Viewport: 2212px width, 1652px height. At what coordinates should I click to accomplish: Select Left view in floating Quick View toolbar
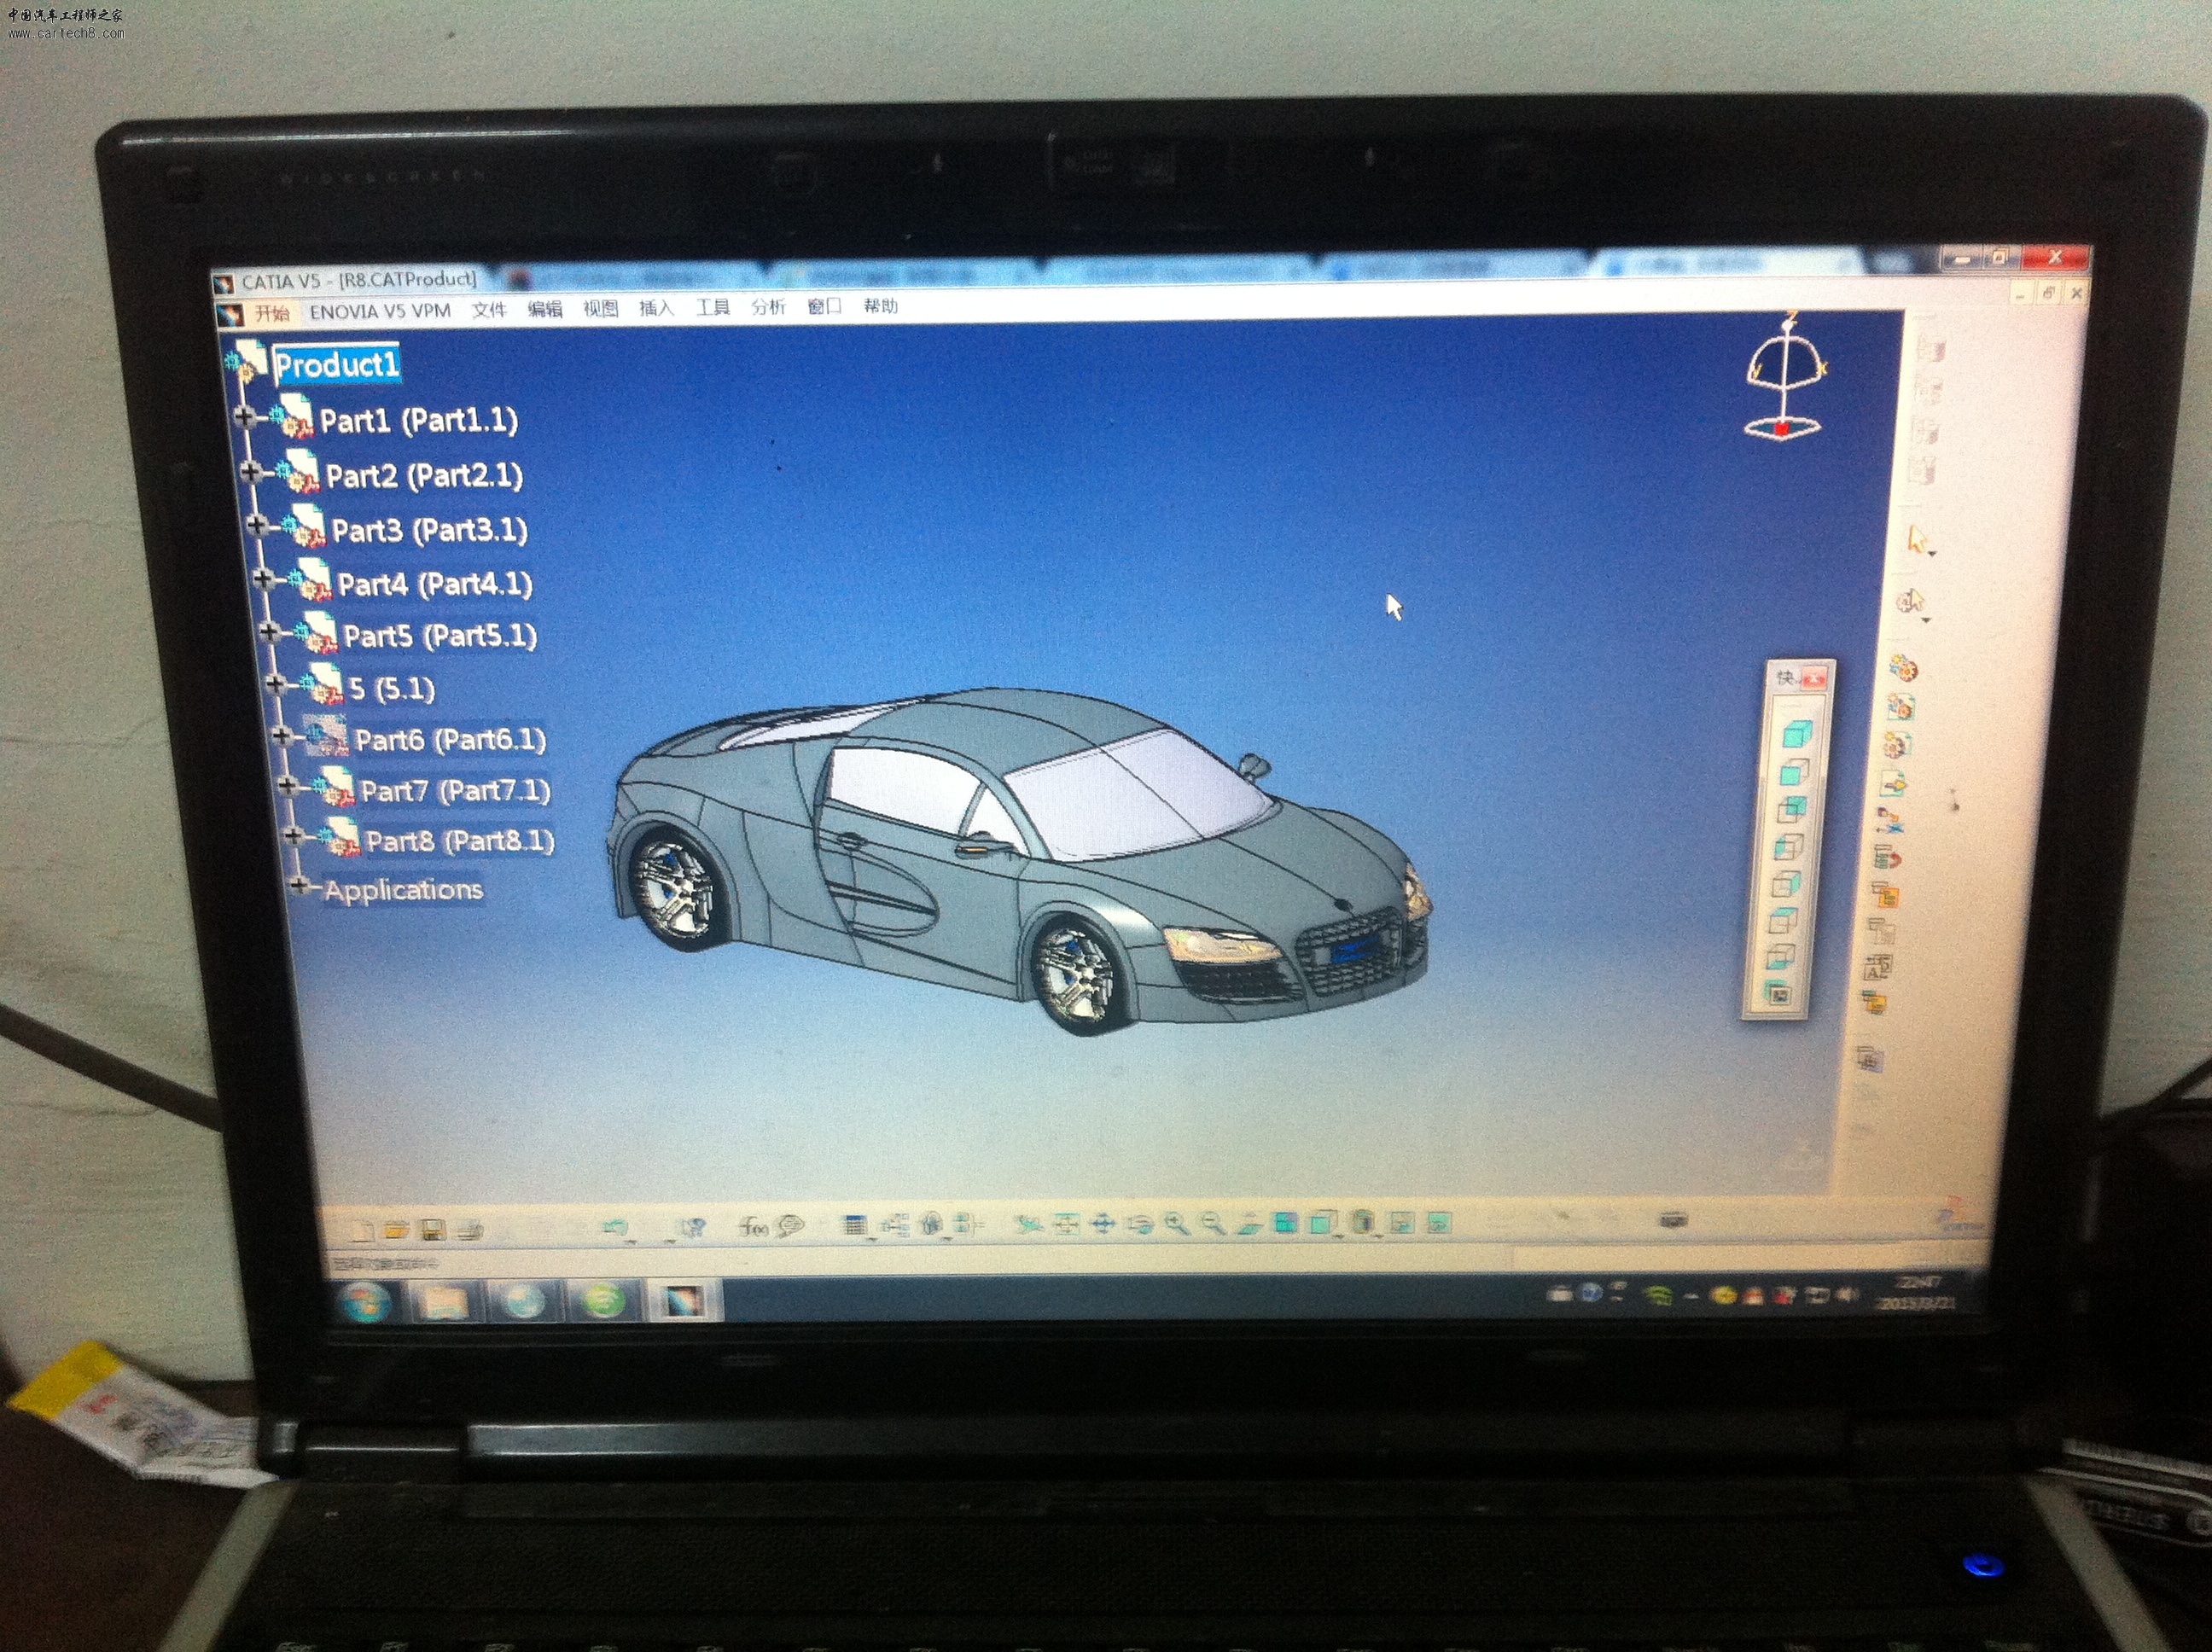[x=1788, y=848]
